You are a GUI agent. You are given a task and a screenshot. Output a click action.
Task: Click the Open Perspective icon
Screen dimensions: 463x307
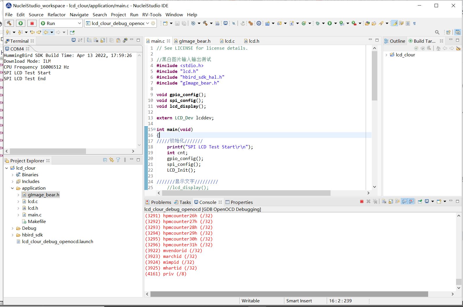click(448, 32)
